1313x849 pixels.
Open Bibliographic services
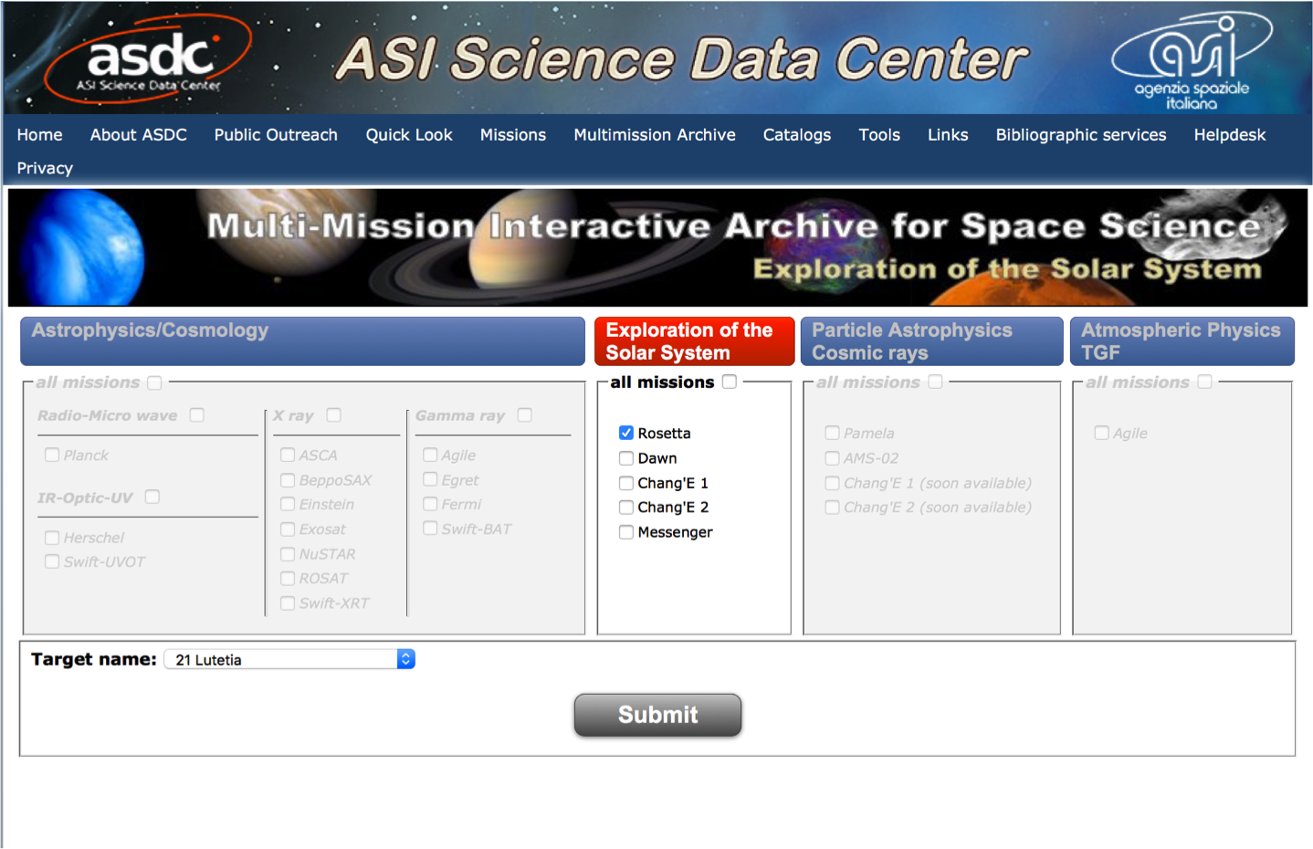pos(1081,135)
